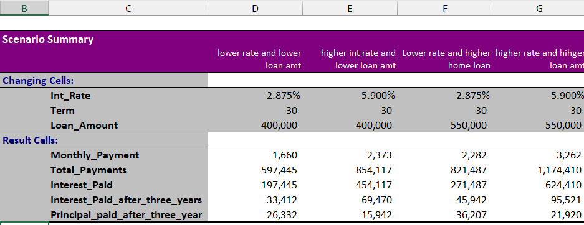Click the Loan_Amount row label
The image size is (584, 225).
coord(84,126)
